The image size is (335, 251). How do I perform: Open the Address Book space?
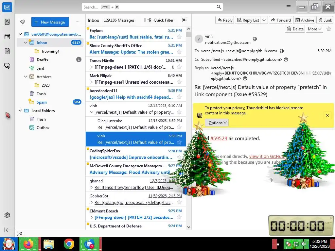[7, 22]
